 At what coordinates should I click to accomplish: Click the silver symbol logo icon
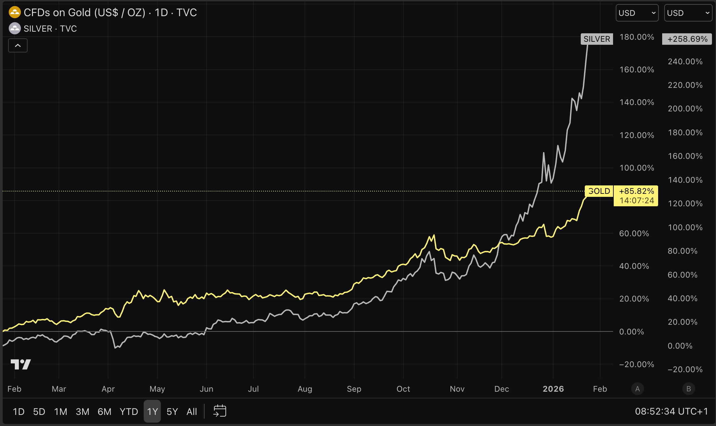(14, 29)
